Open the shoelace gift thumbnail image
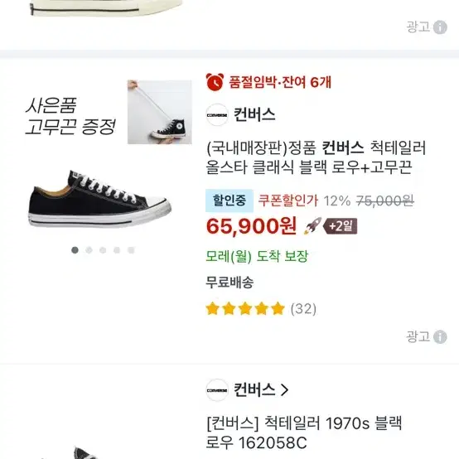The width and height of the screenshot is (459, 459). click(x=160, y=112)
